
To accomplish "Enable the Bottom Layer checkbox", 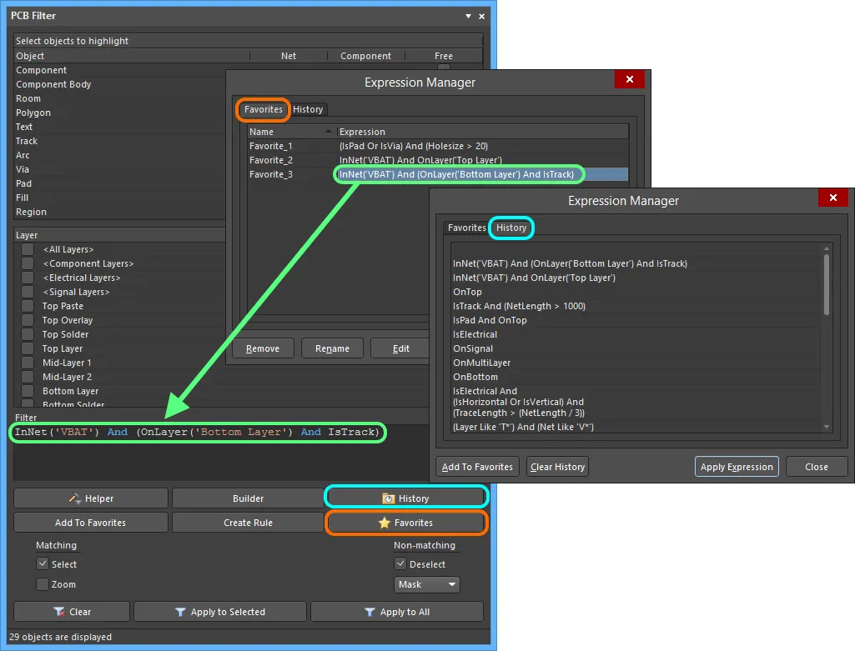I will click(x=28, y=391).
